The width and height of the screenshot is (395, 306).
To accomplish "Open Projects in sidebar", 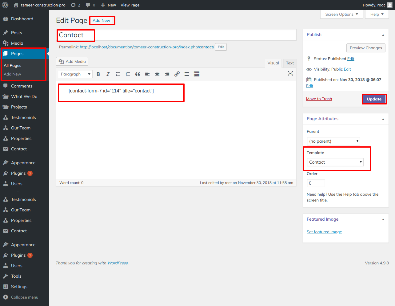I will coord(19,107).
